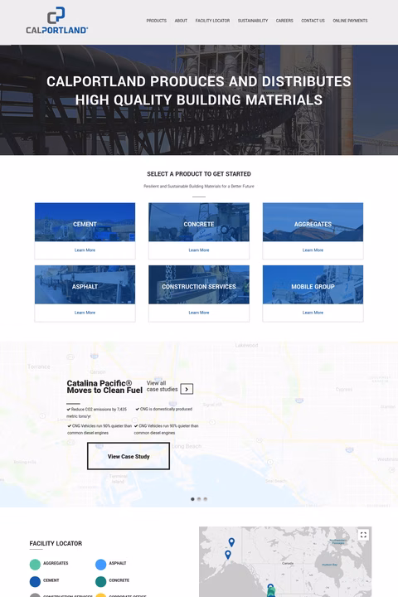The height and width of the screenshot is (597, 398).
Task: Go to Online Payments
Action: click(x=350, y=21)
